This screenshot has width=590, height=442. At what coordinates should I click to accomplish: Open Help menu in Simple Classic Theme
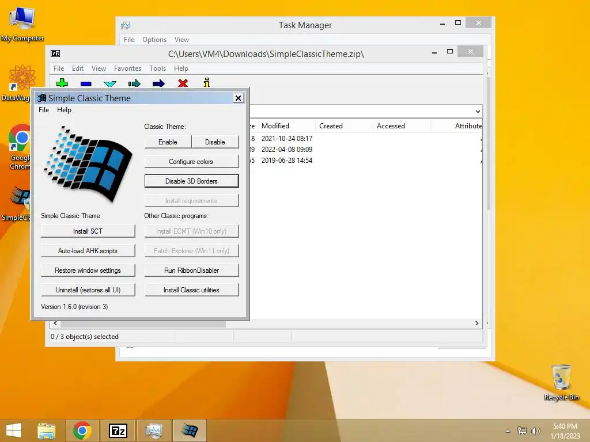64,110
